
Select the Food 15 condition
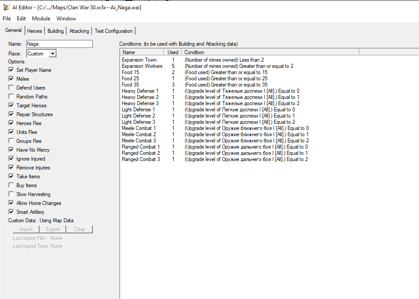pos(130,72)
